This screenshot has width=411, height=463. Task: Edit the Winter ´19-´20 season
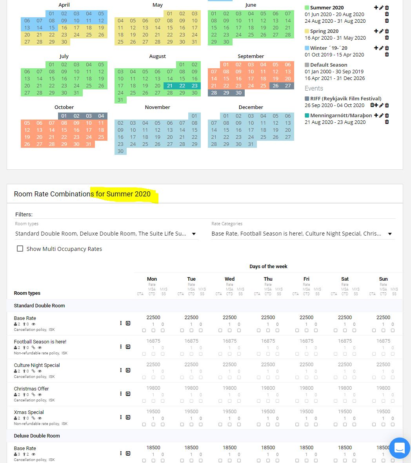click(x=382, y=48)
